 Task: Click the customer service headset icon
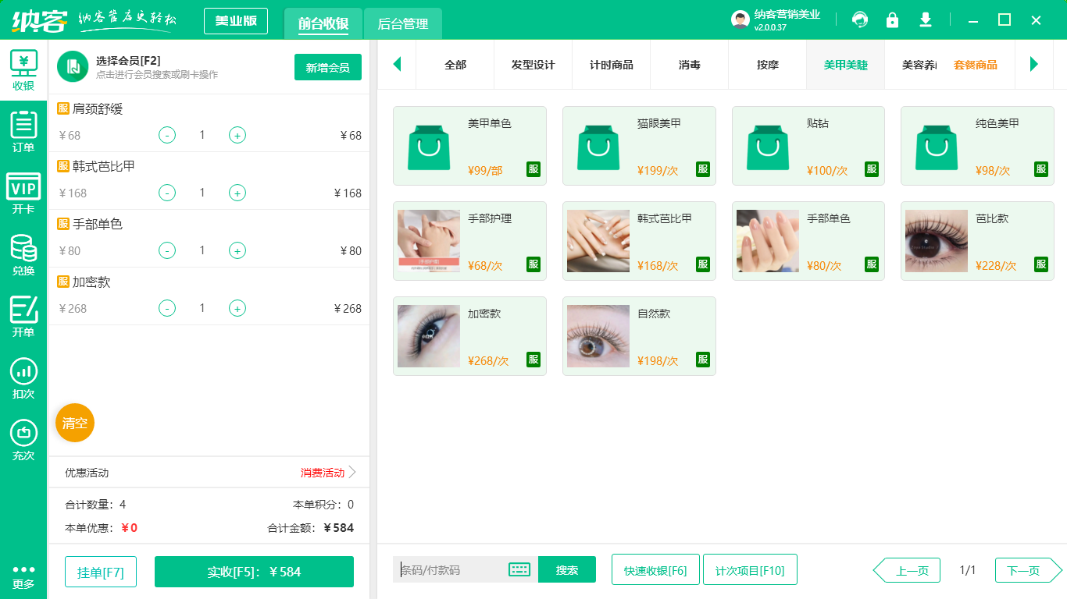pyautogui.click(x=860, y=19)
